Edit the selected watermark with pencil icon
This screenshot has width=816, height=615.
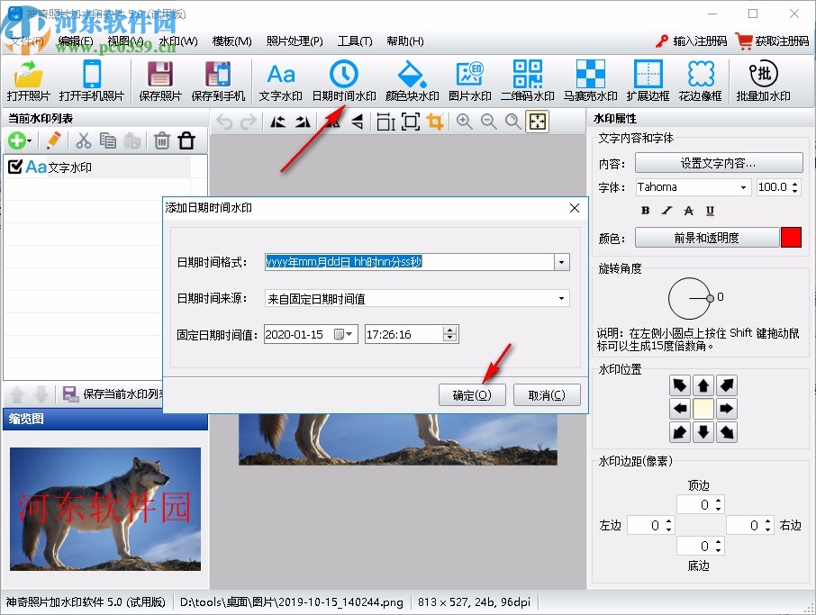tap(54, 140)
